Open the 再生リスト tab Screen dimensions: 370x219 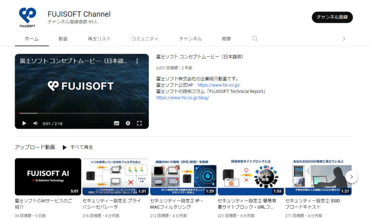pyautogui.click(x=99, y=39)
